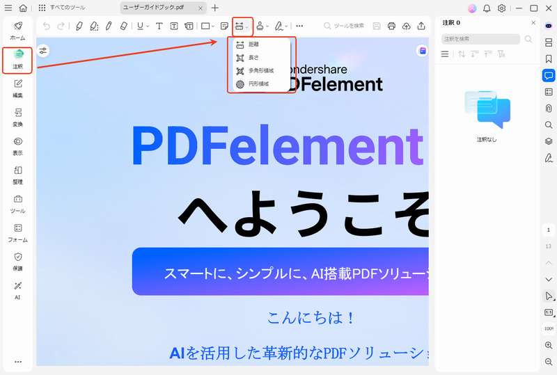This screenshot has height=375, width=557.
Task: Expand the underline style dropdown arrow
Action: tap(148, 26)
